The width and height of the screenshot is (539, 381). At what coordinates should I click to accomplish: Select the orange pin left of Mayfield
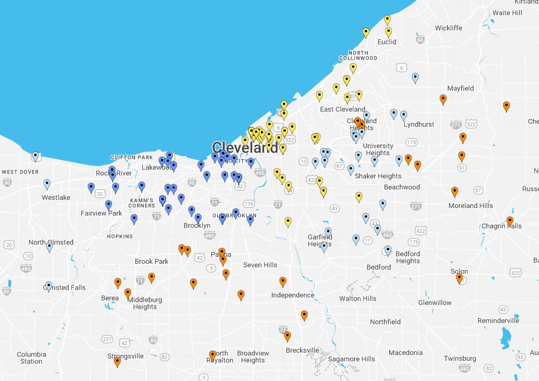click(x=443, y=99)
